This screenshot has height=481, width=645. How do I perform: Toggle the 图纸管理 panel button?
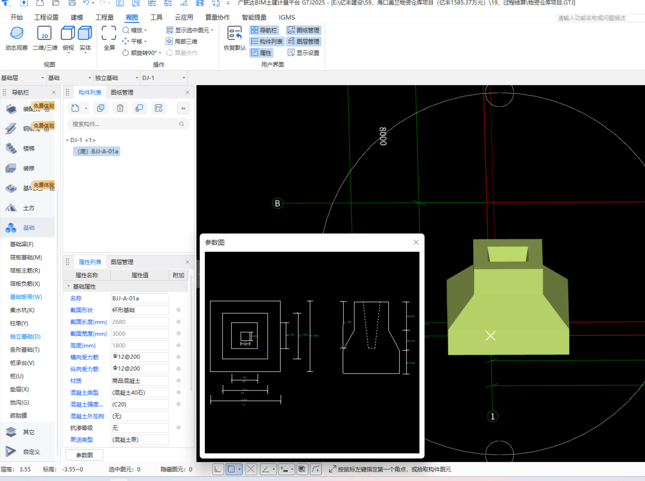coord(303,30)
